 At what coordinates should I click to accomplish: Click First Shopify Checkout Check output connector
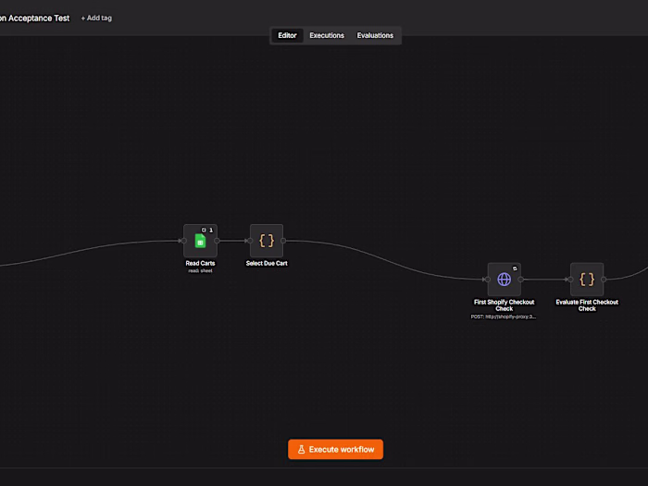(520, 280)
